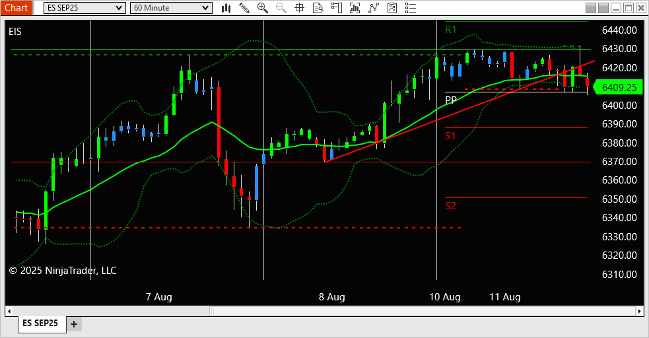The image size is (649, 338).
Task: Open the data box document-search icon
Action: [318, 8]
